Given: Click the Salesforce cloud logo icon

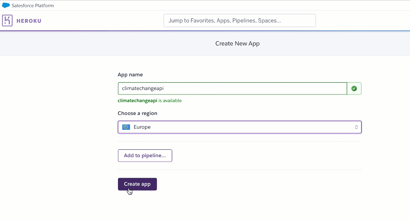Looking at the screenshot, I should click(6, 6).
